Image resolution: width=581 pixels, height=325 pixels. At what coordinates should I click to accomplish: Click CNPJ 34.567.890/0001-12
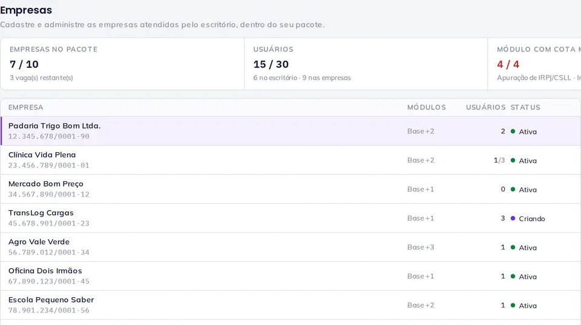tap(49, 195)
